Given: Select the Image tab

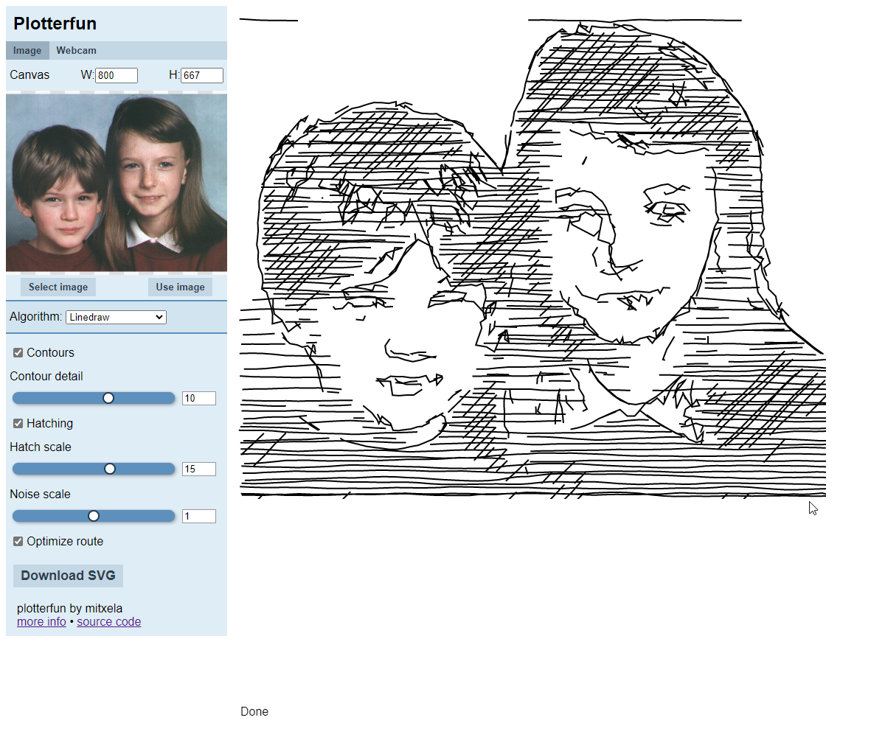Looking at the screenshot, I should 27,50.
